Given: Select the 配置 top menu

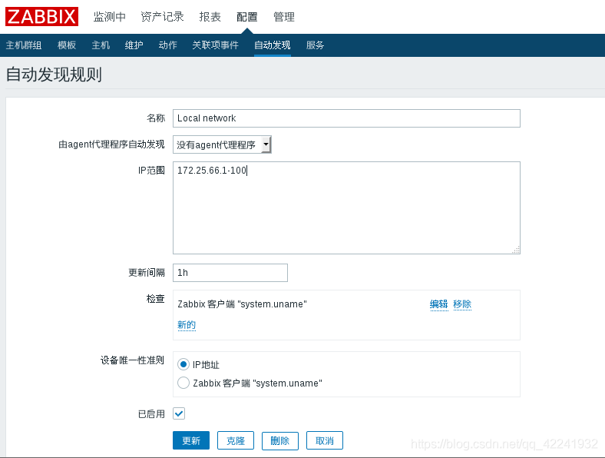Looking at the screenshot, I should click(x=247, y=17).
